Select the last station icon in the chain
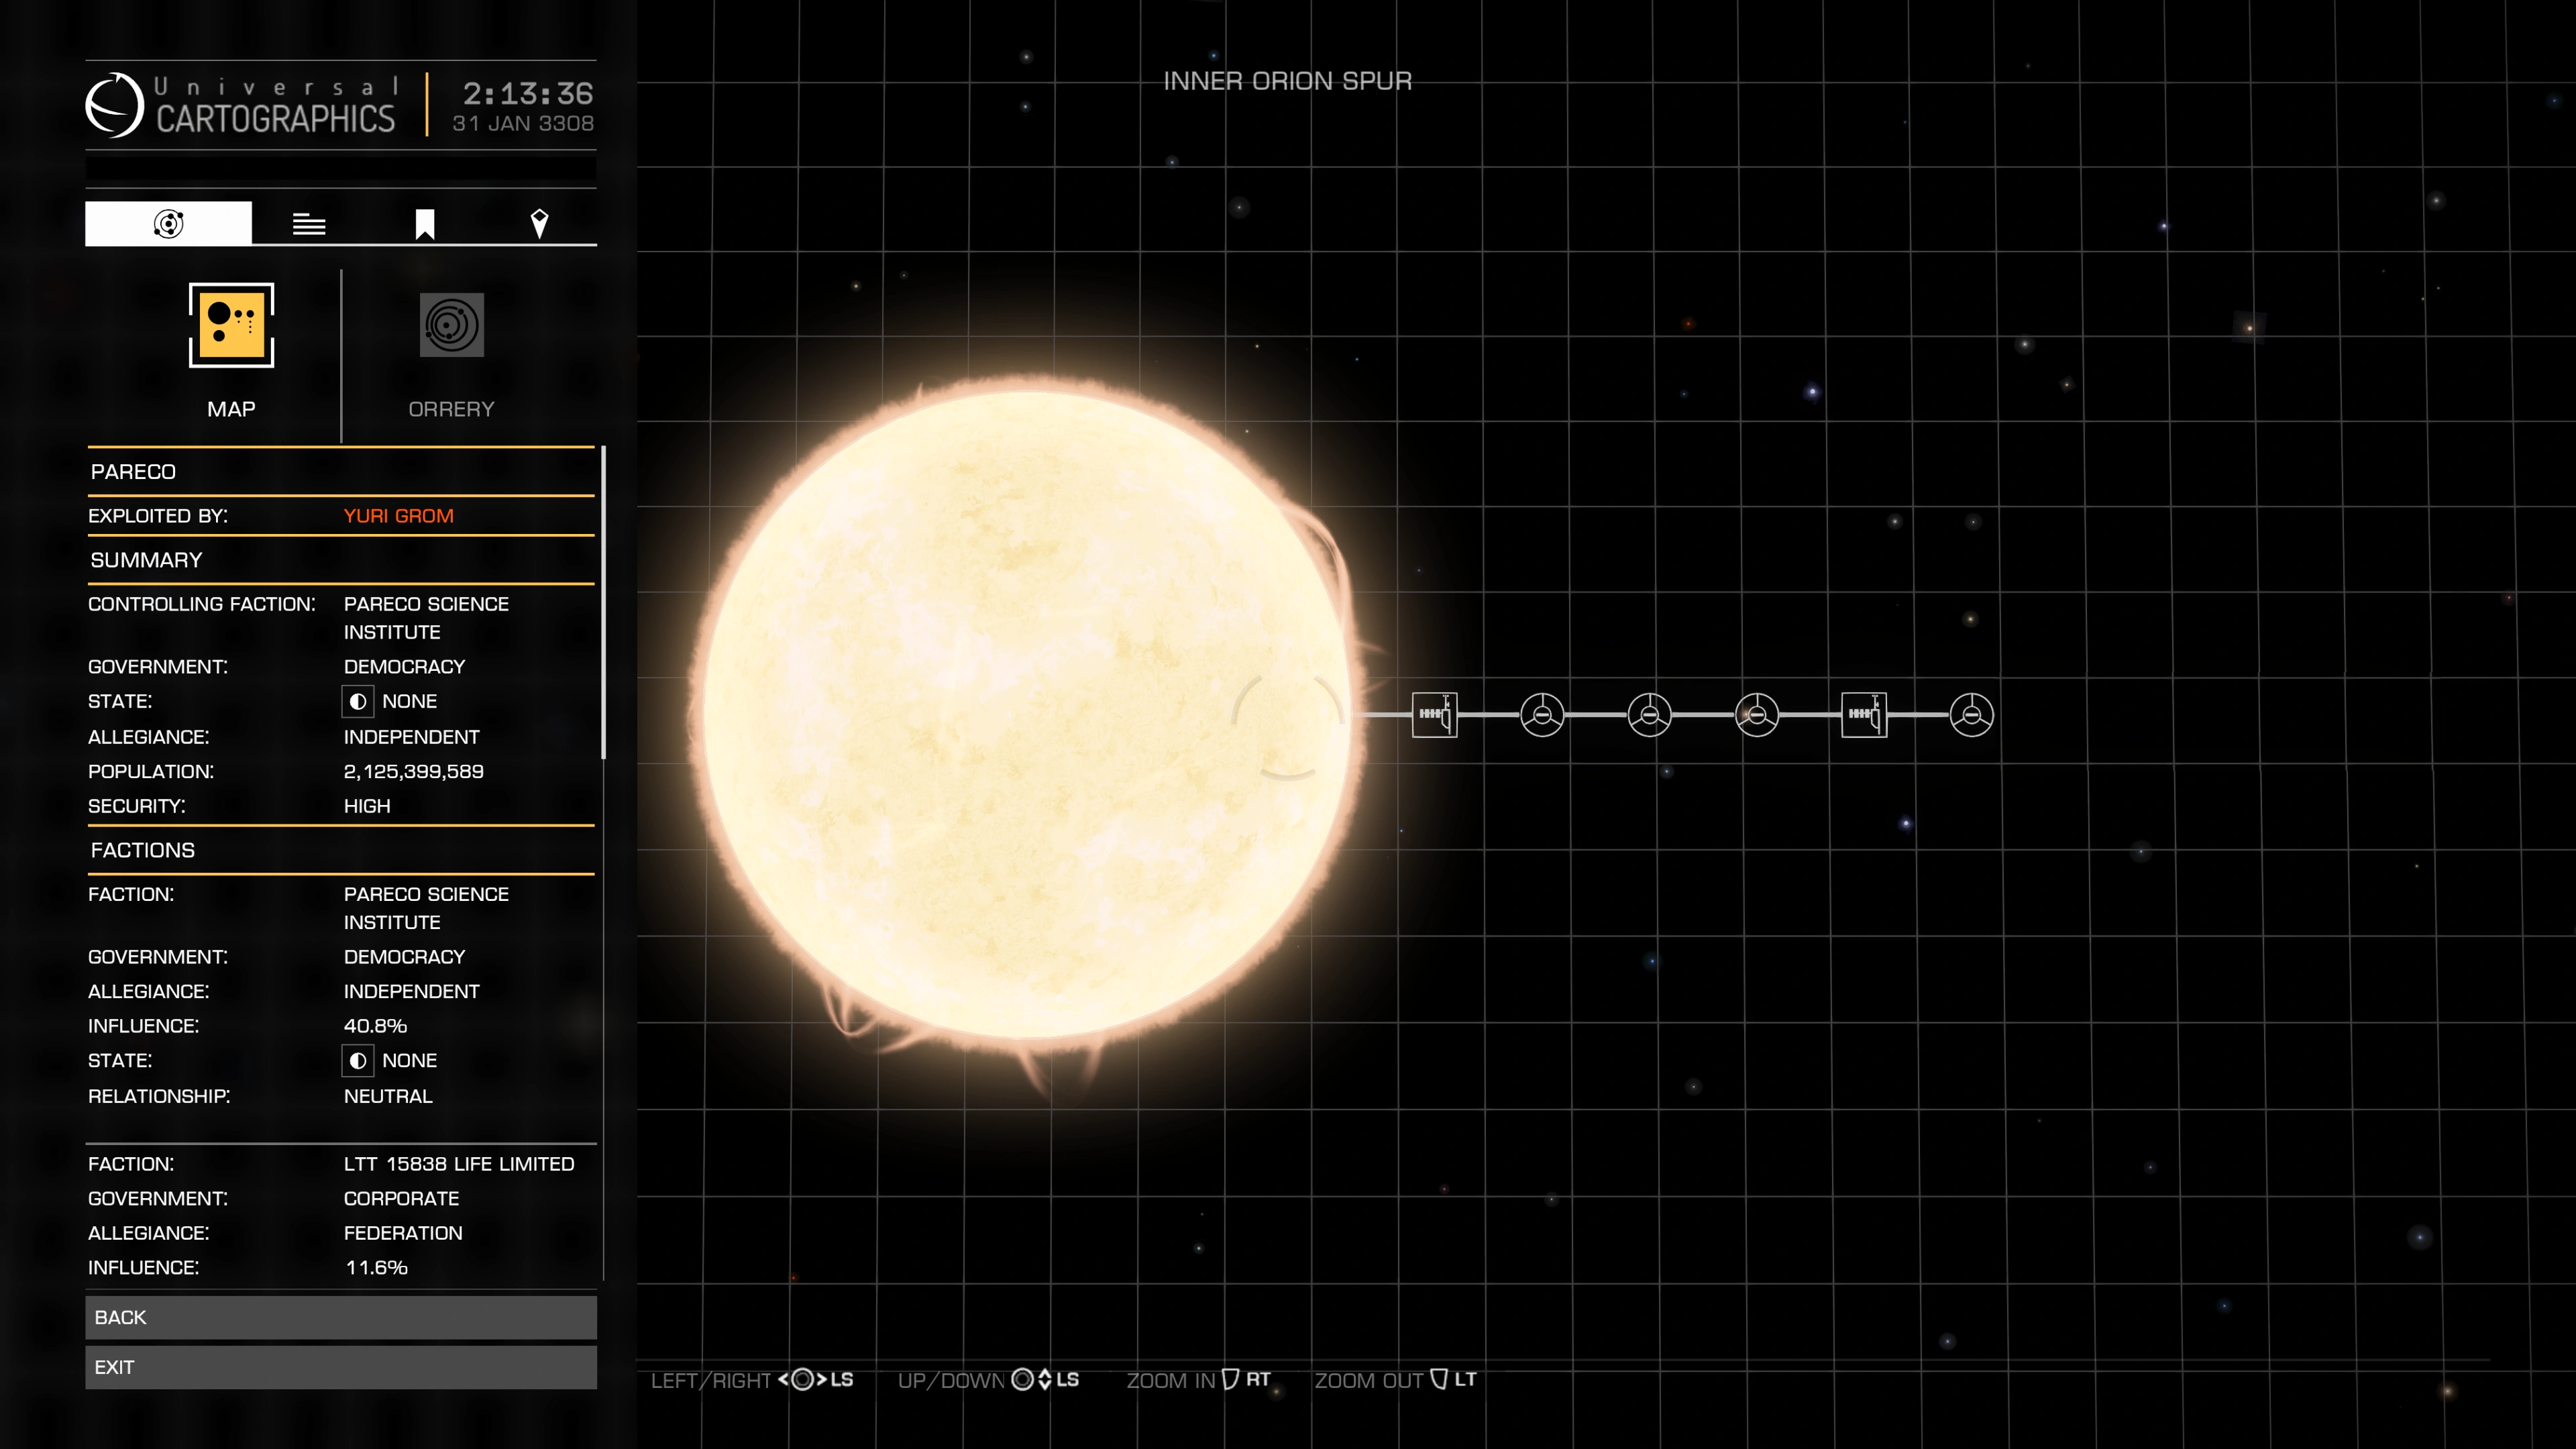 point(1971,715)
